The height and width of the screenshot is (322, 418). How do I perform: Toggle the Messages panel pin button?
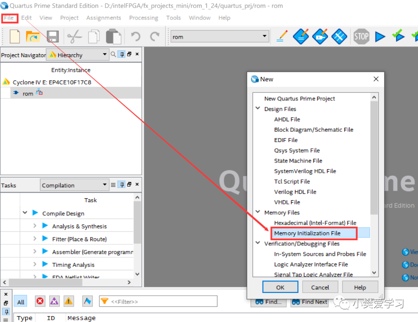(x=6, y=312)
